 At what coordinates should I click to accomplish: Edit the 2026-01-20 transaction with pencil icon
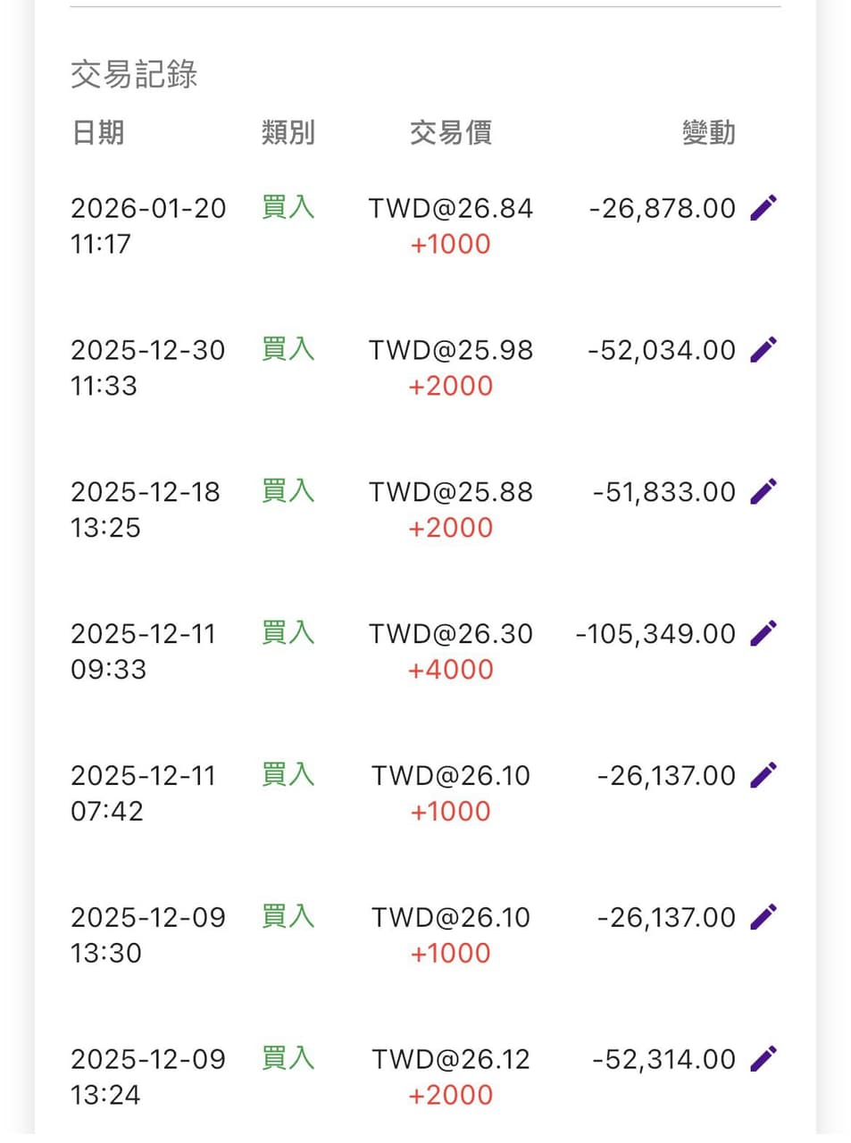pos(763,208)
